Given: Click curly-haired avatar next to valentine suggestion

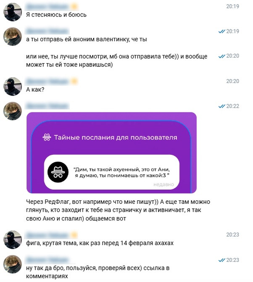Looking at the screenshot, I should [13, 37].
